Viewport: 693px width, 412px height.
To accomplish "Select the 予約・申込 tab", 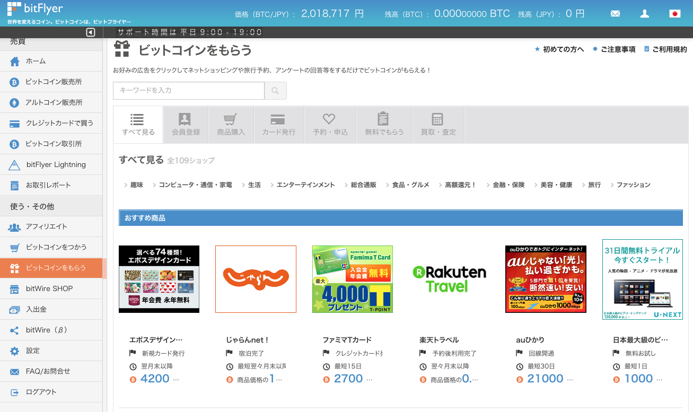I will (x=330, y=125).
